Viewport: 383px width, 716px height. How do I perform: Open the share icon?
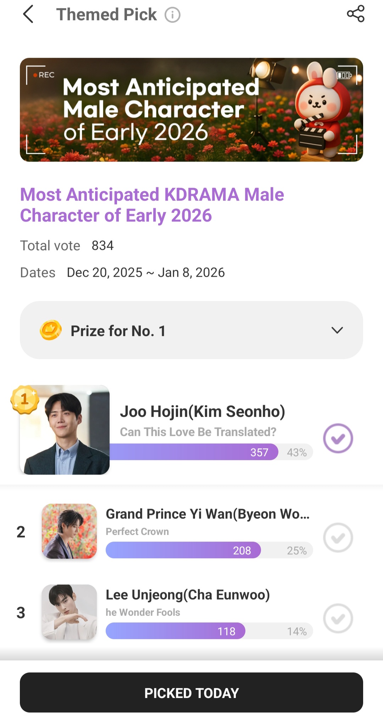click(355, 14)
